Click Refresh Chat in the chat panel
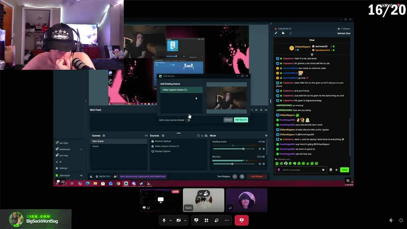Image resolution: width=407 pixels, height=229 pixels. [x=344, y=33]
